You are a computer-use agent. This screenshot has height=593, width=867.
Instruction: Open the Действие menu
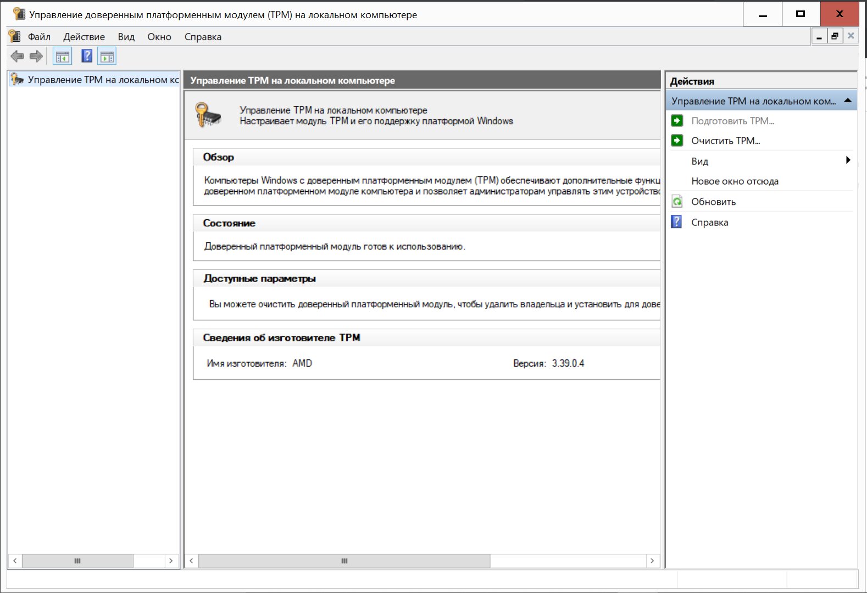point(84,37)
